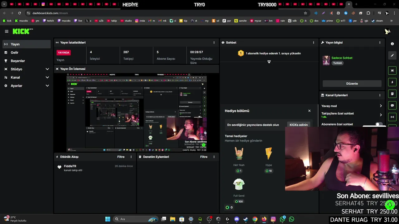Click the Turkish language tag
The image size is (399, 224).
click(337, 63)
